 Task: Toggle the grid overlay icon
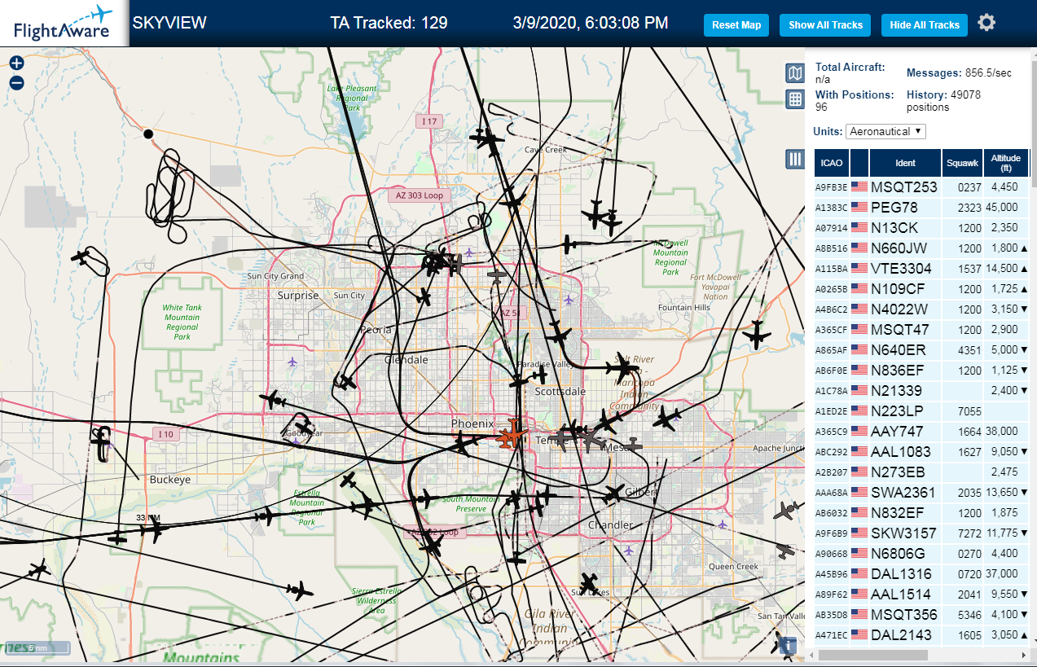(795, 99)
